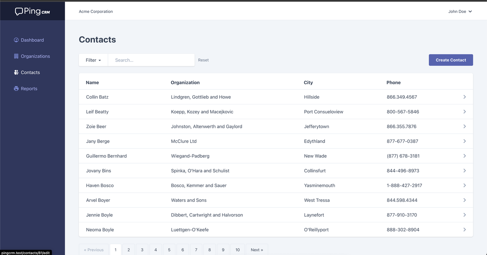The height and width of the screenshot is (255, 487).
Task: Open Neoma Boyle row chevron arrow
Action: 465,230
